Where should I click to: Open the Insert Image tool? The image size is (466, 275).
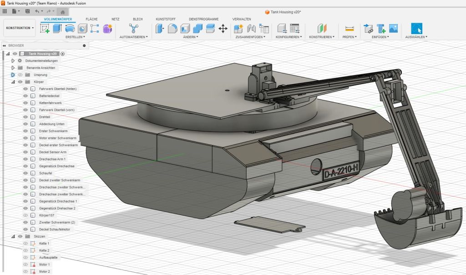click(x=393, y=29)
